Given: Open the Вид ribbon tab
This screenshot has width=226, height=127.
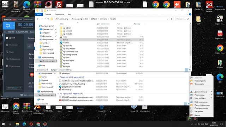Looking at the screenshot, I should click(69, 14).
